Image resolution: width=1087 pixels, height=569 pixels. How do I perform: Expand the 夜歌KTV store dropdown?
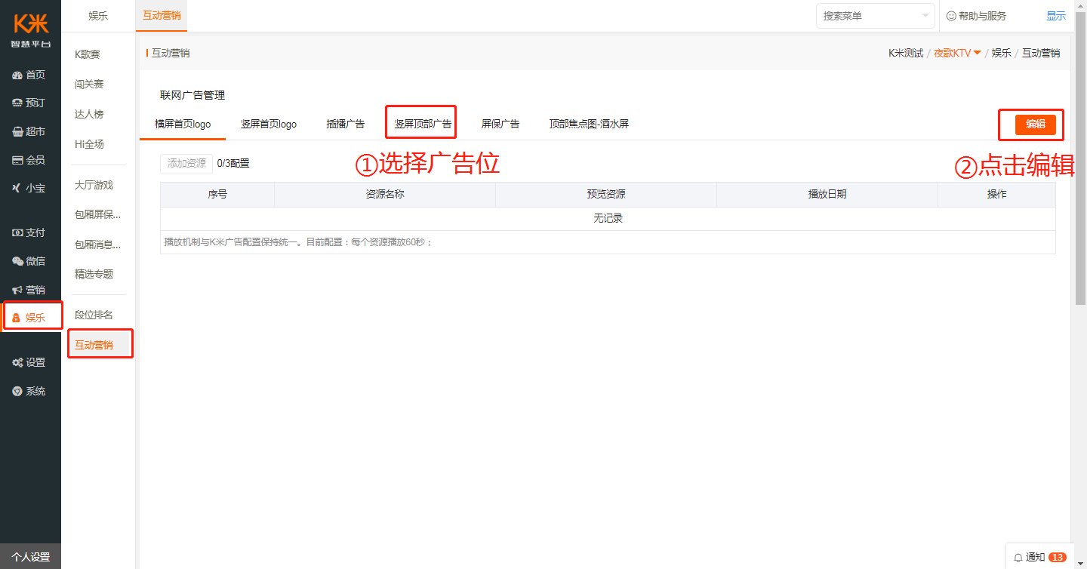coord(957,53)
